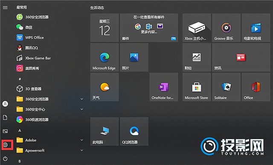
Task: Open the QQ浏览器 tile
Action: [x=134, y=131]
